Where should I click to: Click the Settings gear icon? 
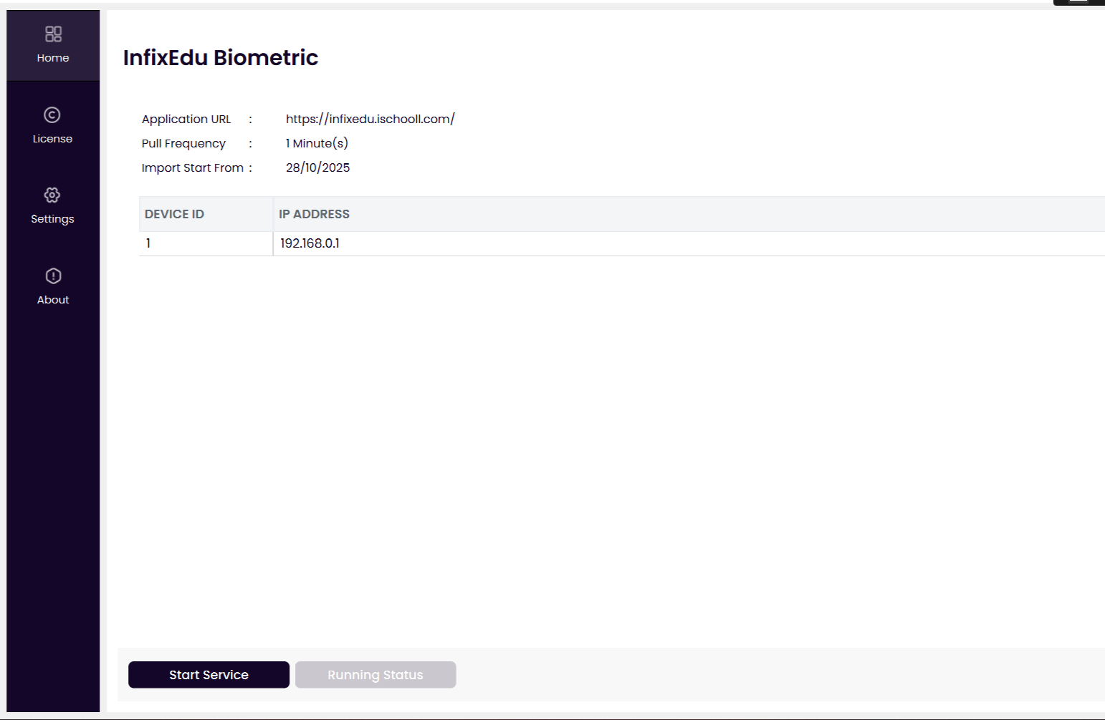[x=52, y=195]
